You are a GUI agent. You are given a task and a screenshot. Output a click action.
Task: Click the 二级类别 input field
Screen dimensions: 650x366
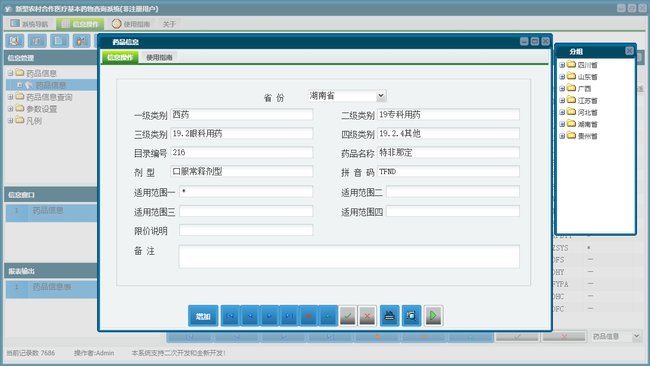448,115
